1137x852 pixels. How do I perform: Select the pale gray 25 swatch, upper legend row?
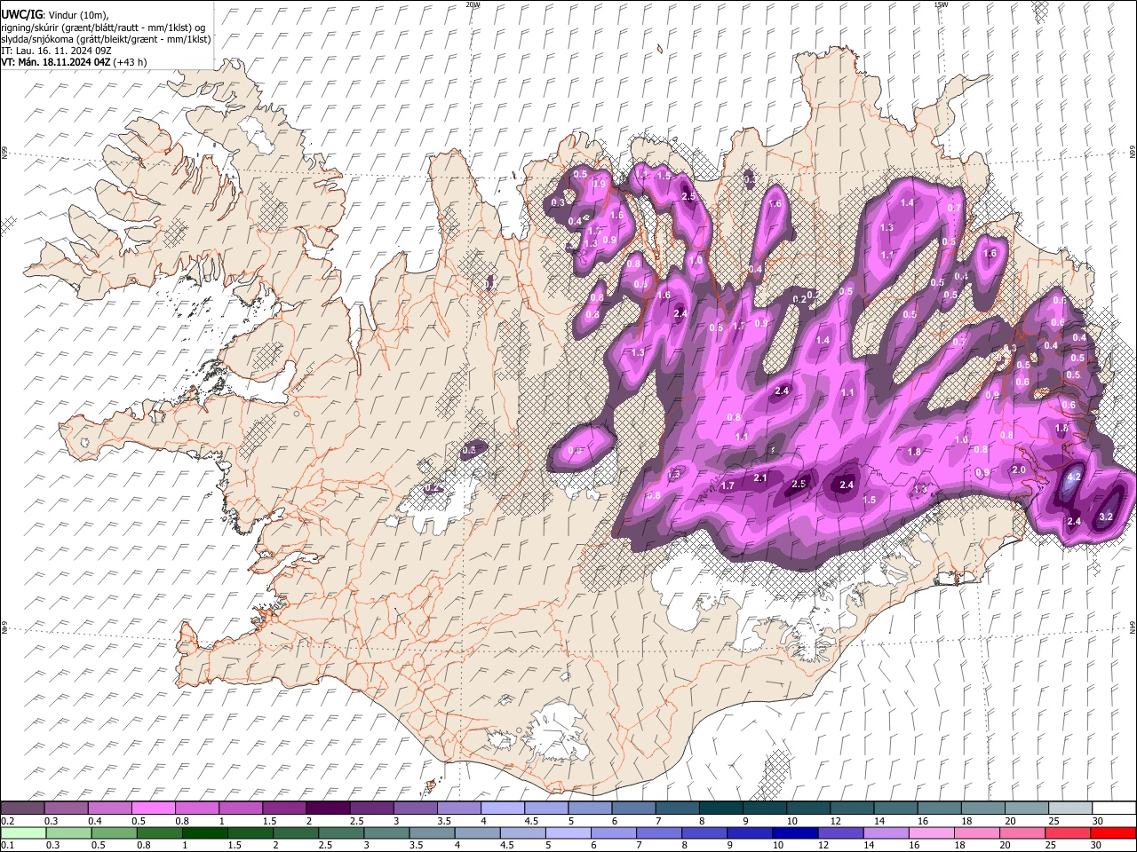point(1070,808)
